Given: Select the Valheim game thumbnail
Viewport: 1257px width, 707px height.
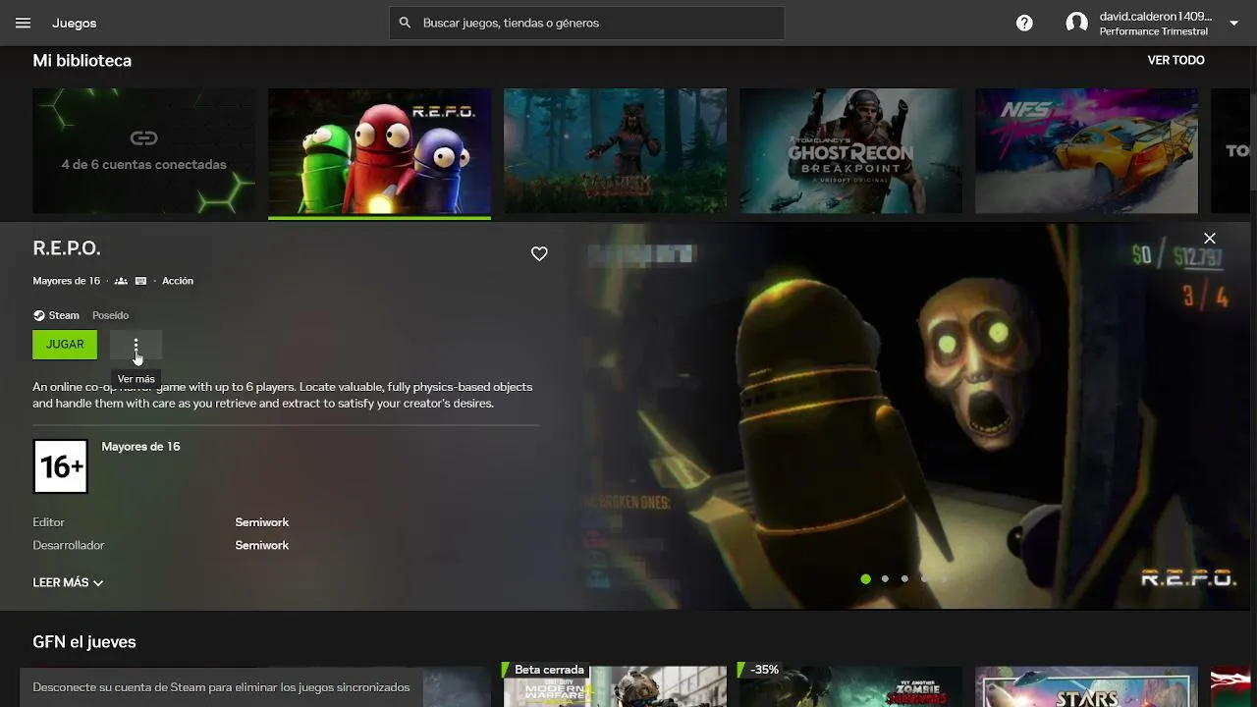Looking at the screenshot, I should point(616,151).
